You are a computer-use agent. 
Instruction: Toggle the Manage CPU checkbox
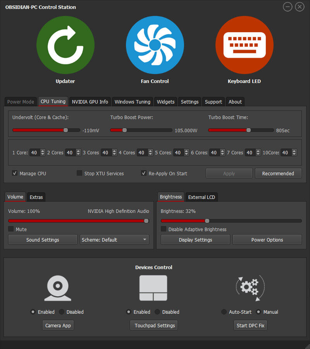tap(15, 173)
